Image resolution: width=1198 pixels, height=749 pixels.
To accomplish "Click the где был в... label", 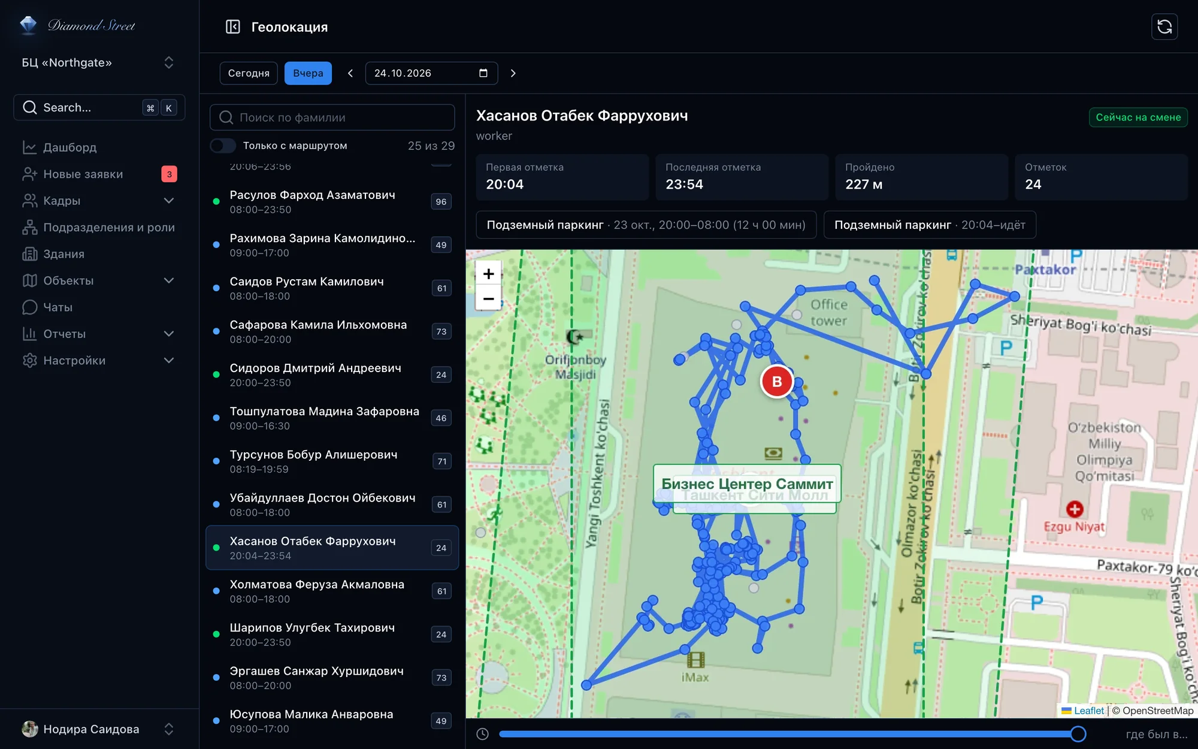I will [1156, 734].
